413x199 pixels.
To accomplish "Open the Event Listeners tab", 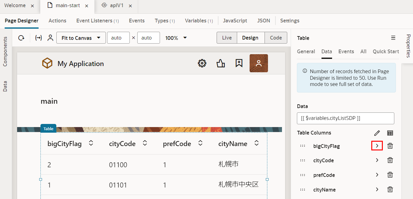I will pos(97,21).
